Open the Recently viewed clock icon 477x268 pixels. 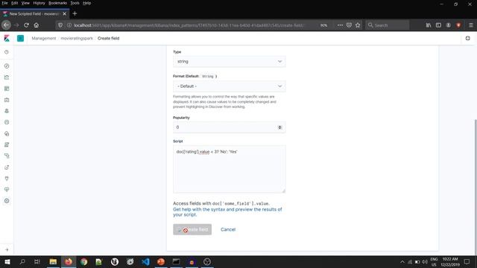tap(7, 52)
